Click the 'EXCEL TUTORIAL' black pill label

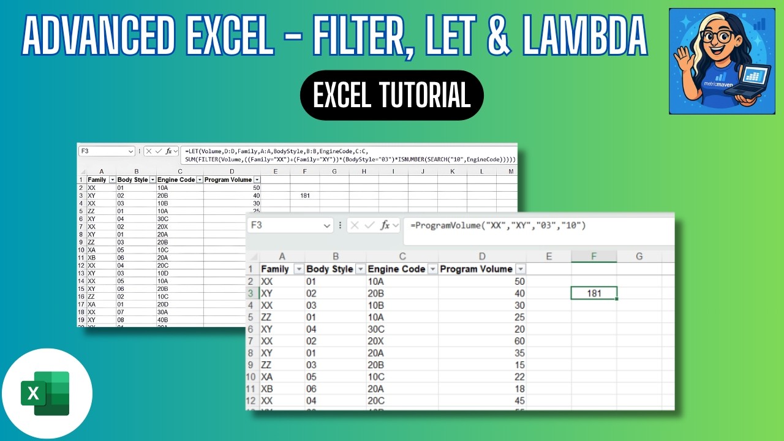[392, 96]
